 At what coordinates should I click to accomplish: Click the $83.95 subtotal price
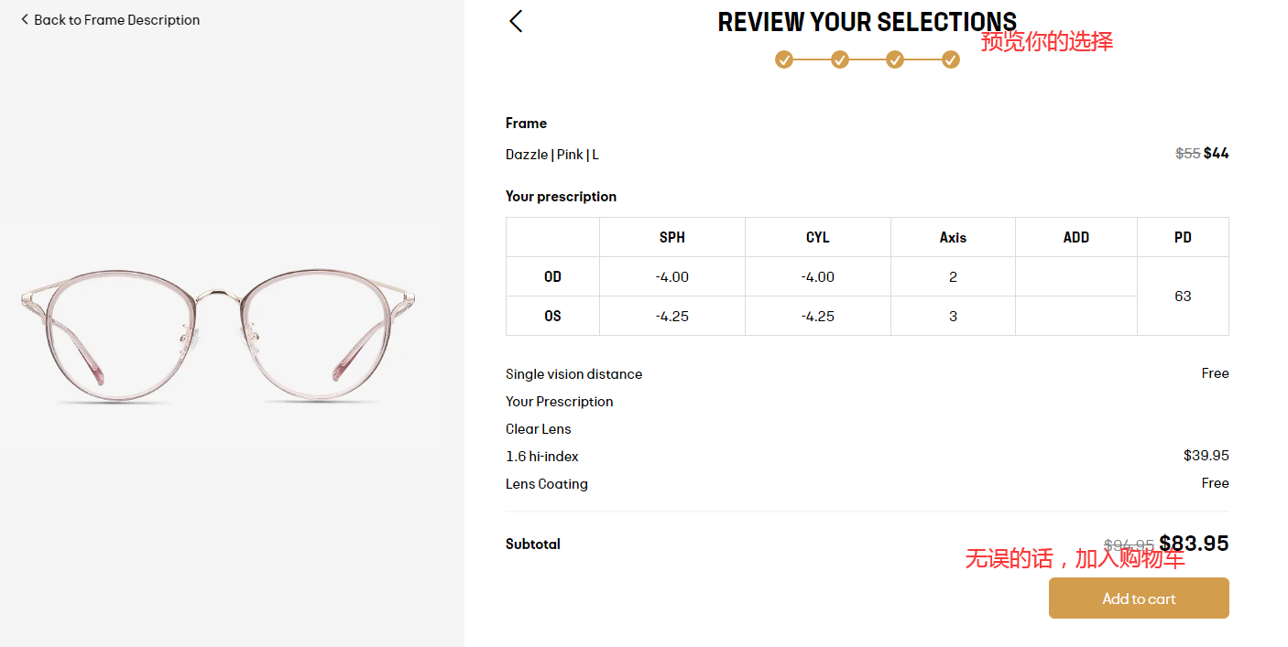(x=1194, y=544)
